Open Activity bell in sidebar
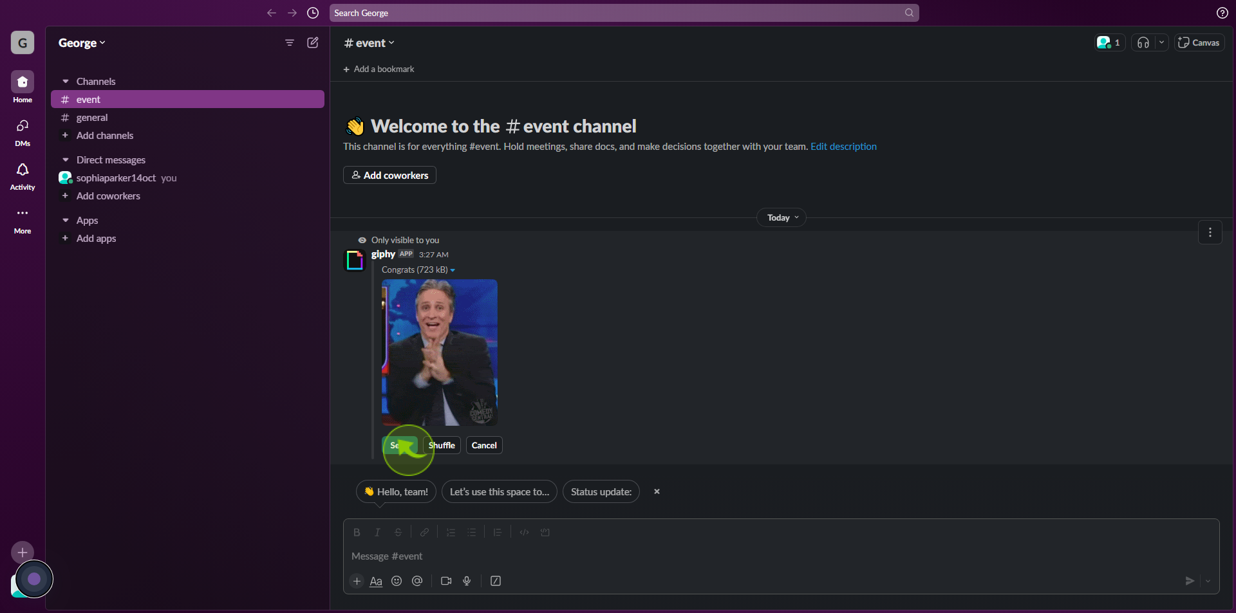The width and height of the screenshot is (1236, 613). pos(23,175)
